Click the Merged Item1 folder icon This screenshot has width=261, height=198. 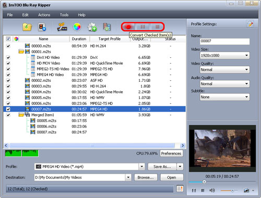pyautogui.click(x=21, y=115)
